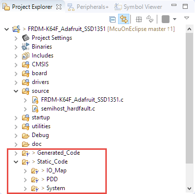Click the doc folder icon

click(x=25, y=144)
